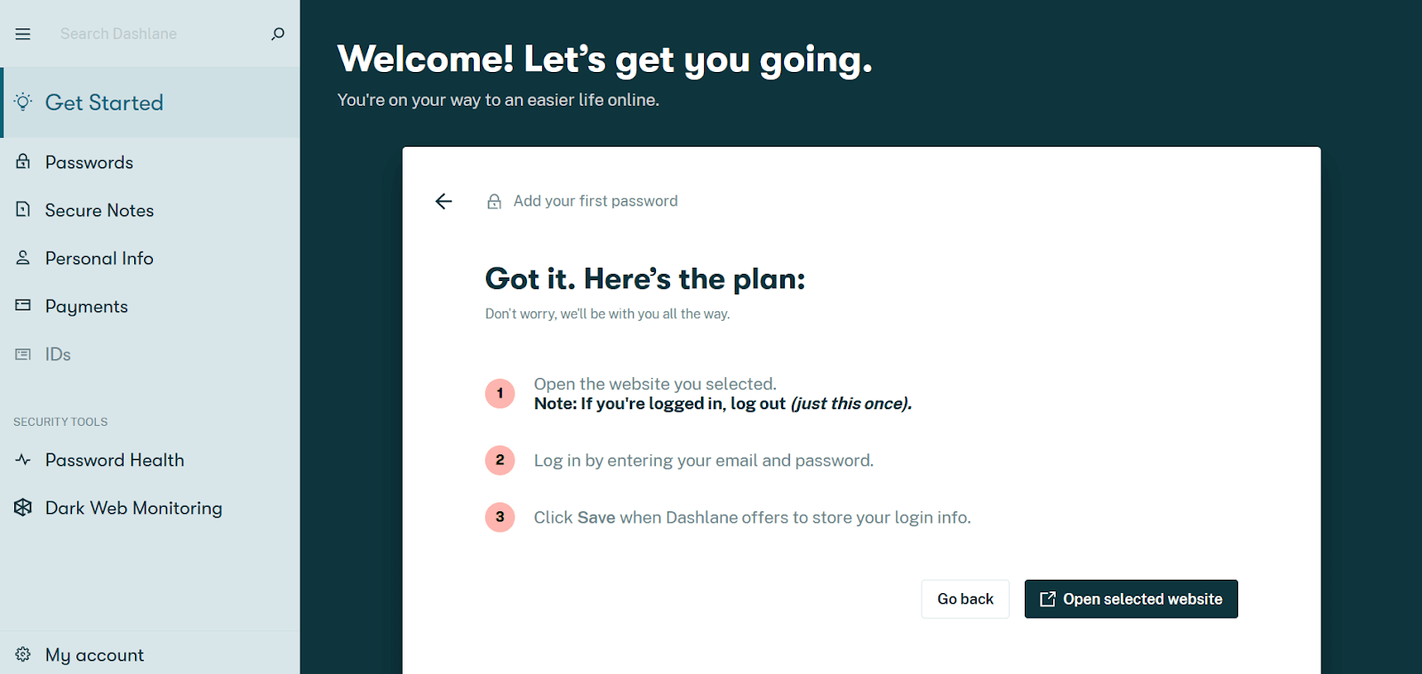Click the Passwords lock icon
The image size is (1422, 674).
(23, 162)
